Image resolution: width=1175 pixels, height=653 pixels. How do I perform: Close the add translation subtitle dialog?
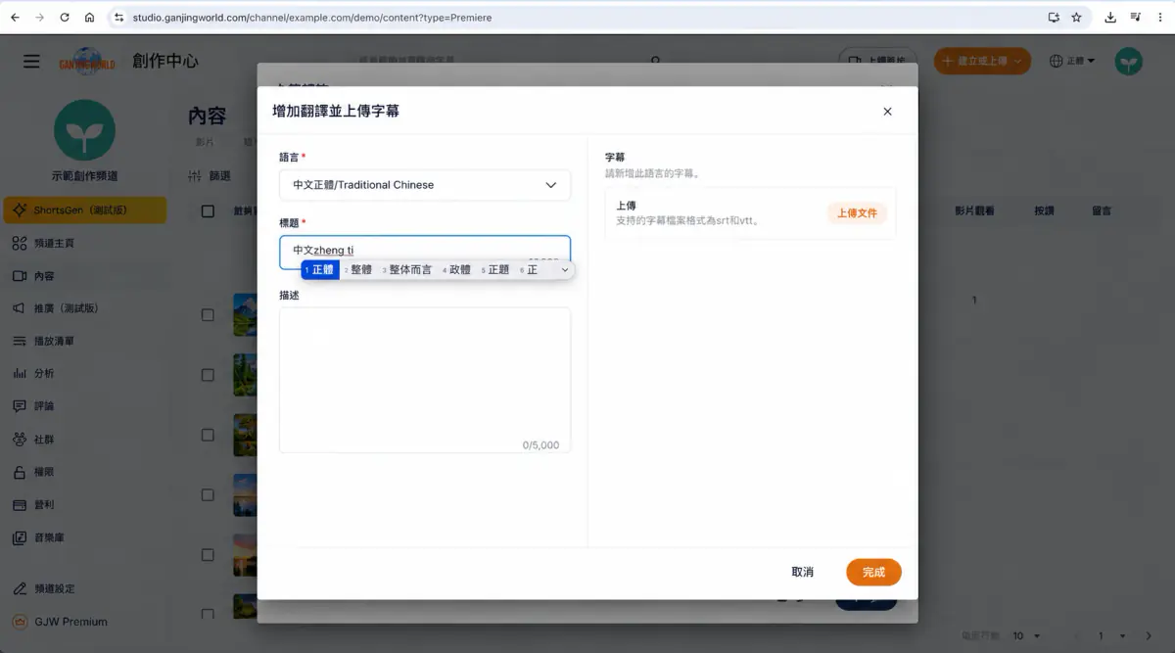[887, 112]
